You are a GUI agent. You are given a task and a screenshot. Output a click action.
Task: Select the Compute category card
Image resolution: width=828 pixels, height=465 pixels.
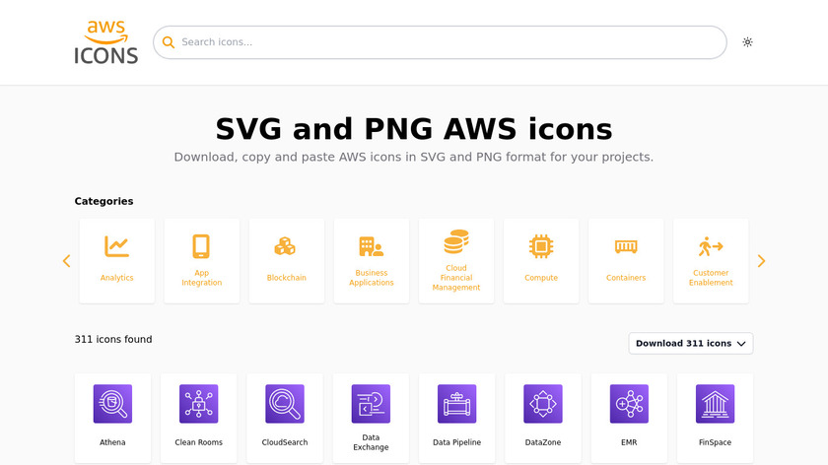coord(541,261)
